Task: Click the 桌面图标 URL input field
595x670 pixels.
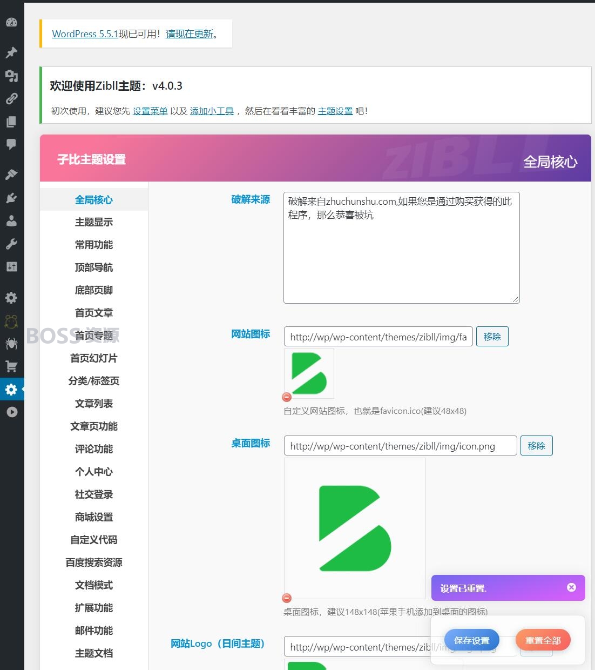Action: 401,446
